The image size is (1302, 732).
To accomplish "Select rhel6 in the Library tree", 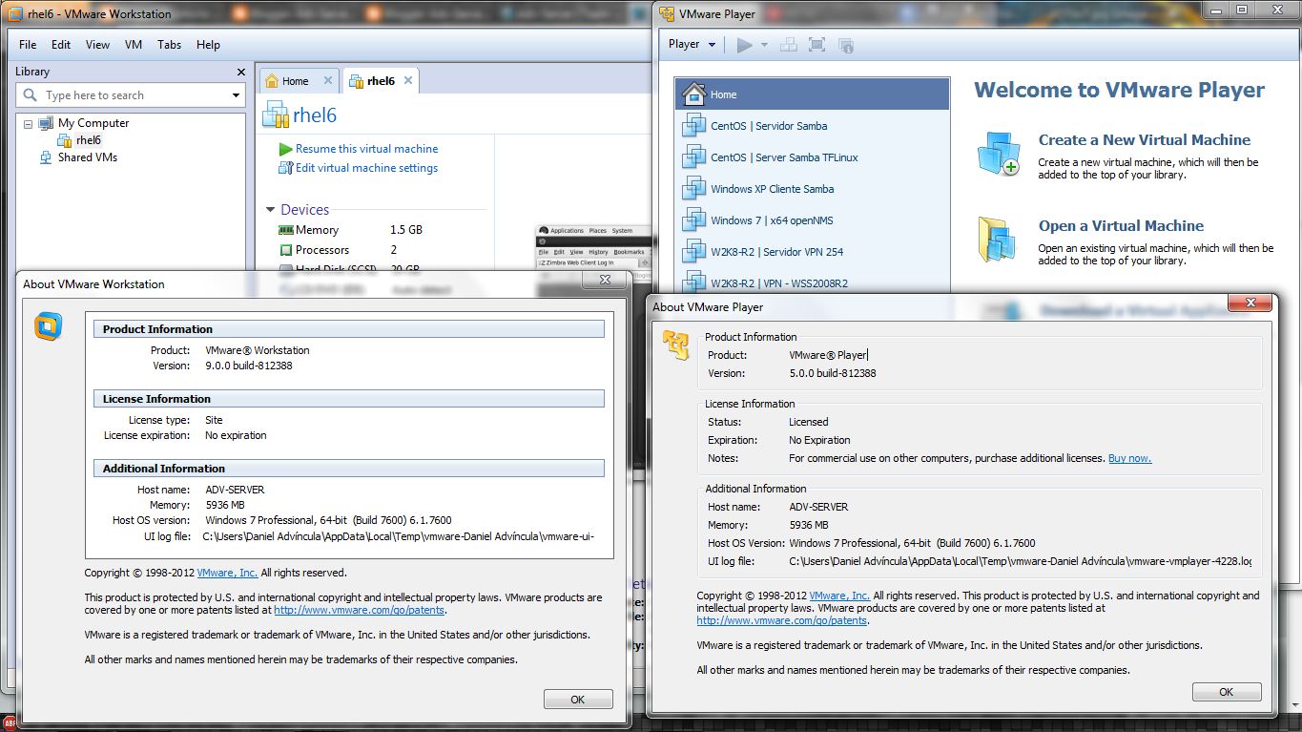I will [x=89, y=140].
